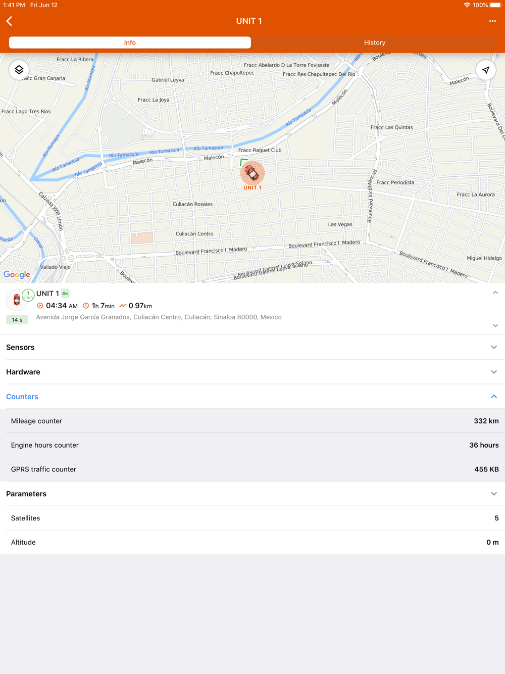Check the battery indicator in status bar
505x674 pixels.
pyautogui.click(x=495, y=5)
